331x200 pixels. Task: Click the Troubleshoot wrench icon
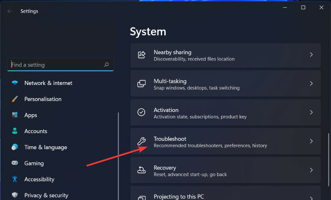pyautogui.click(x=141, y=141)
